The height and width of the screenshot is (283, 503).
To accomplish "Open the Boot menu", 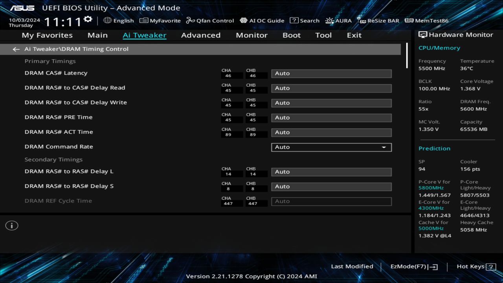I will pos(291,35).
